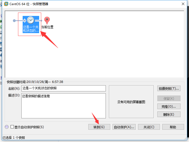Click 删除(E) button
Viewport: 189px width, 142px height.
(x=169, y=114)
